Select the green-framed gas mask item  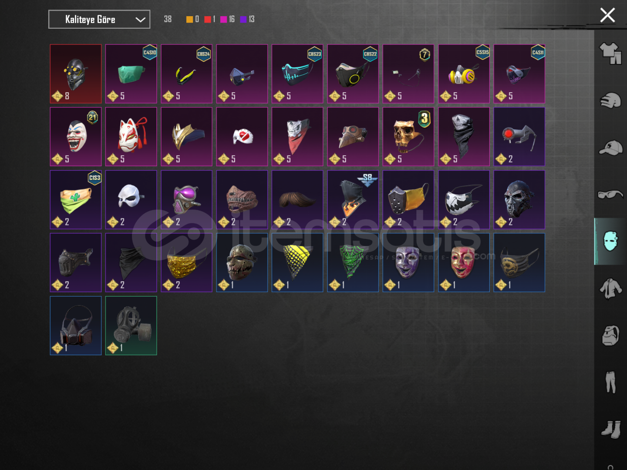(131, 326)
